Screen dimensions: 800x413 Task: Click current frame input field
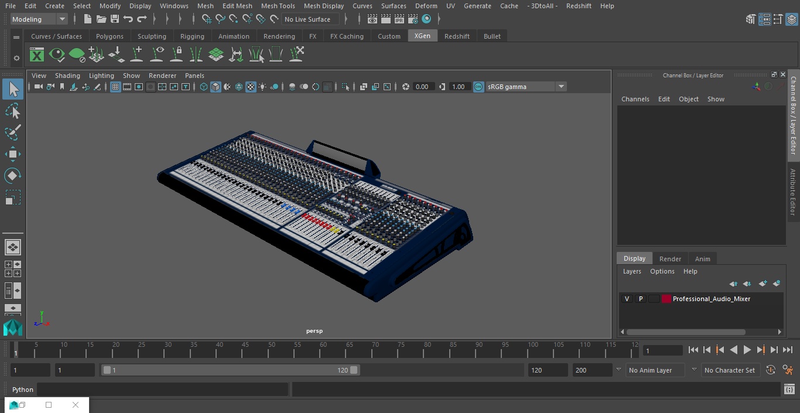(x=662, y=350)
